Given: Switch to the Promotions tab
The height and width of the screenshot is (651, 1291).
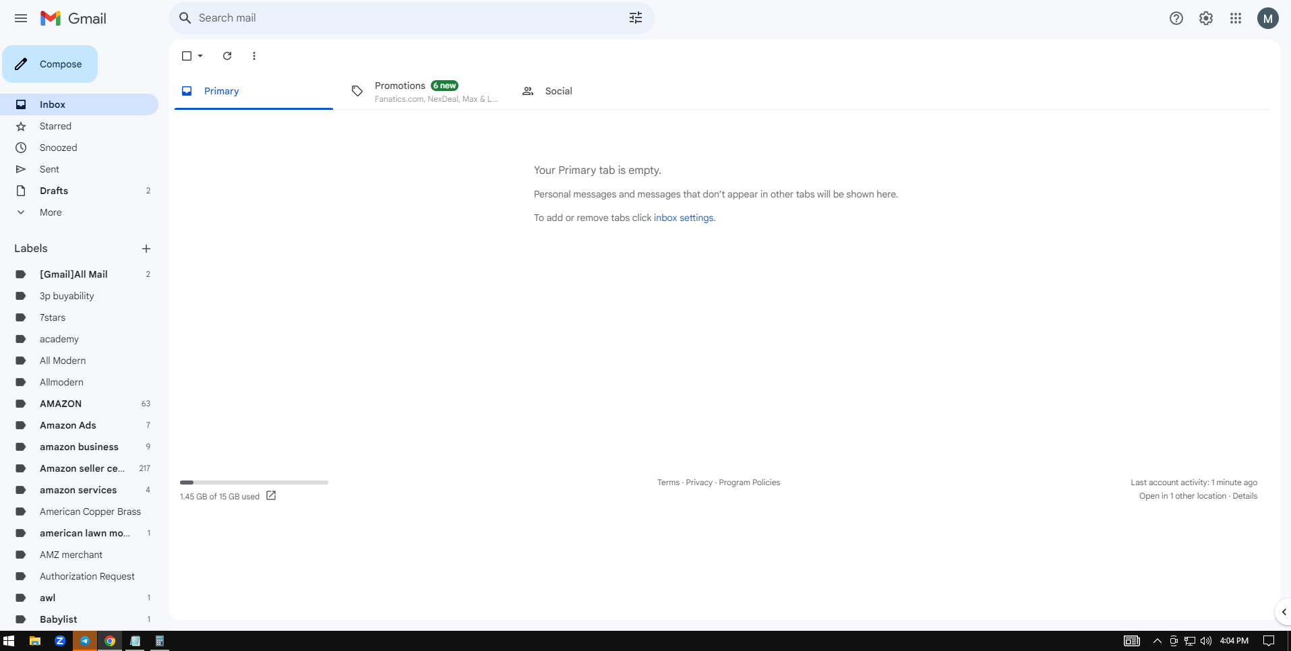Looking at the screenshot, I should tap(424, 91).
